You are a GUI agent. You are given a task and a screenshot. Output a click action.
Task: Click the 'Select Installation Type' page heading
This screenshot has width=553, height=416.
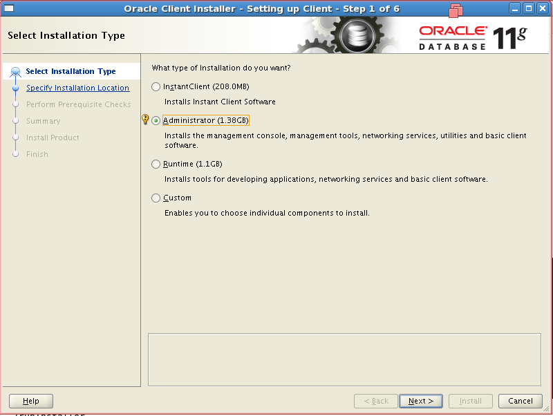coord(66,36)
